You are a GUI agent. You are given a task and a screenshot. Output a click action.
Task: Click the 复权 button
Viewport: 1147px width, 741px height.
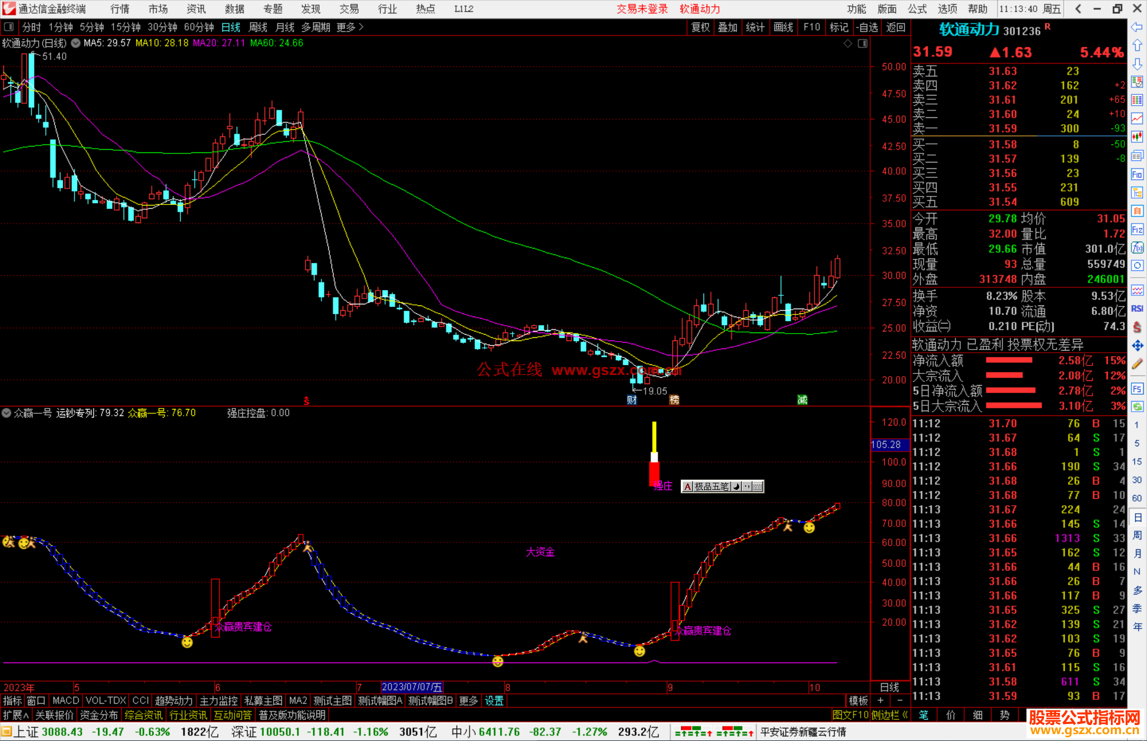(x=700, y=27)
